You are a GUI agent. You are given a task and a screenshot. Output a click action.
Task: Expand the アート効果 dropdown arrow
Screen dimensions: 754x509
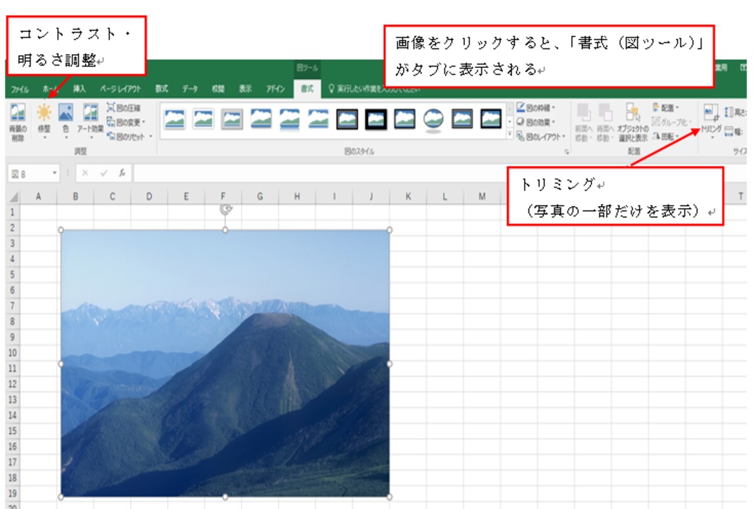pos(92,136)
